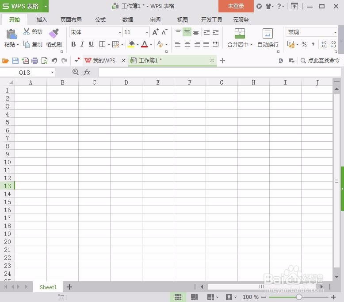Apply percent style format
The height and width of the screenshot is (302, 344).
(x=304, y=44)
